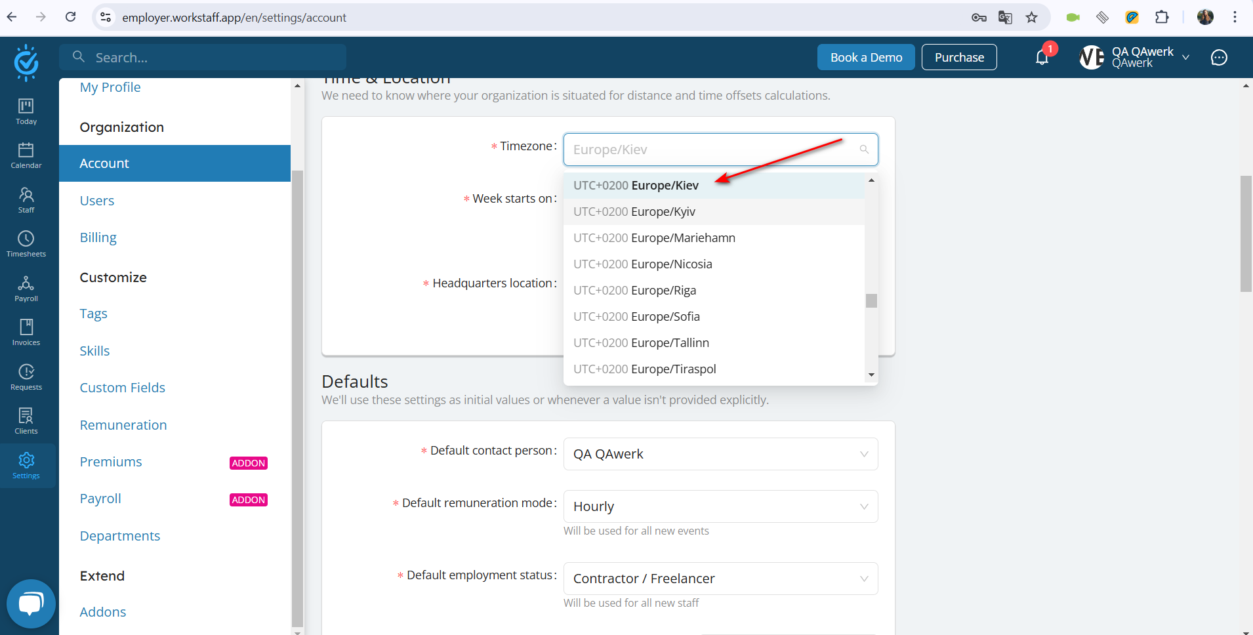The image size is (1253, 635).
Task: Bookmark this page with the star icon
Action: 1031,18
